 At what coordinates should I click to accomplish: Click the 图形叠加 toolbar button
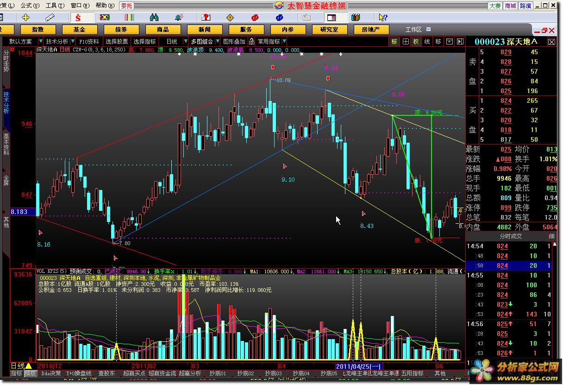click(x=234, y=42)
